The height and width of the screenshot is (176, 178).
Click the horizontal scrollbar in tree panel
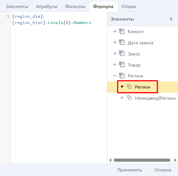pos(142,160)
